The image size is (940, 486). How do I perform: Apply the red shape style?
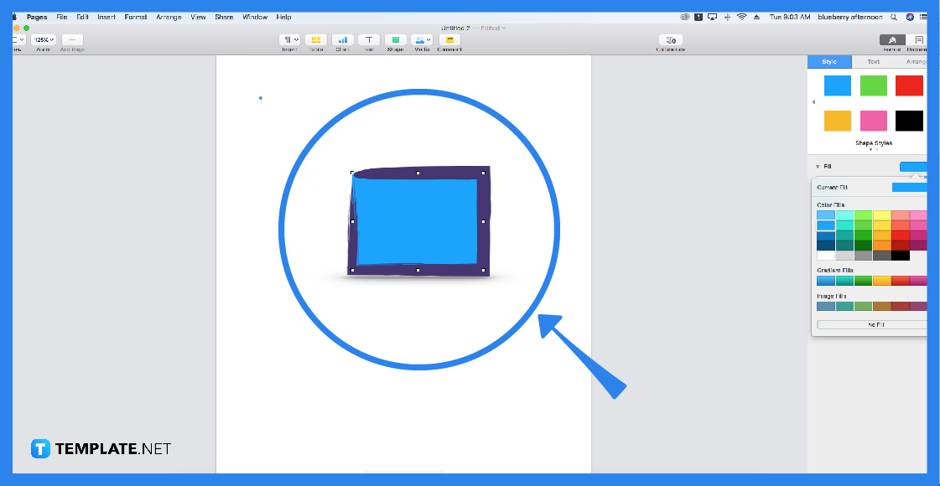pyautogui.click(x=910, y=85)
